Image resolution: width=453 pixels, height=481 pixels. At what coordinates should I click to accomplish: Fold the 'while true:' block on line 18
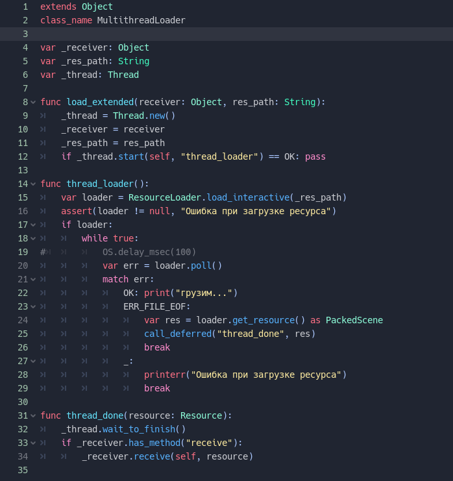33,238
